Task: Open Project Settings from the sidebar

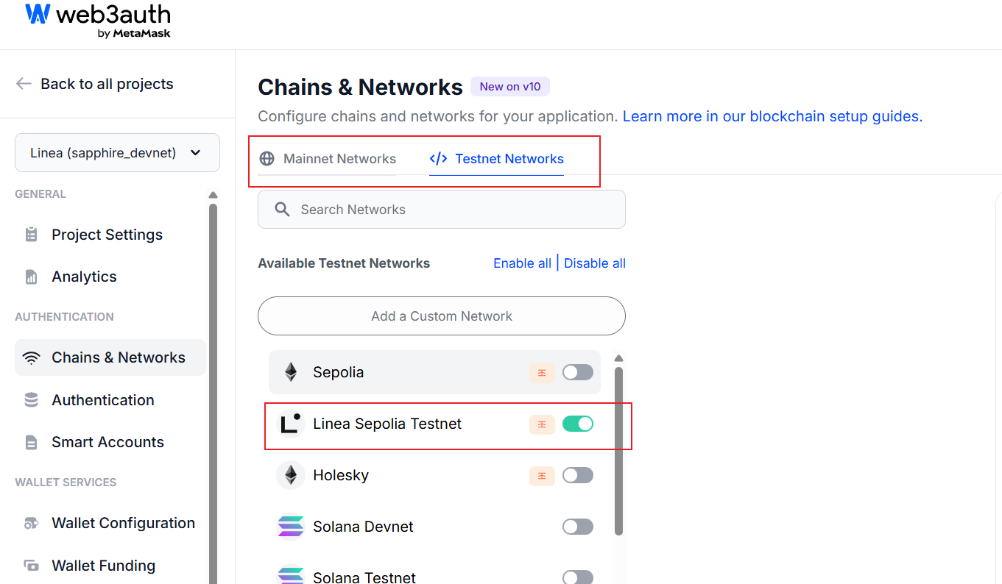Action: tap(106, 234)
